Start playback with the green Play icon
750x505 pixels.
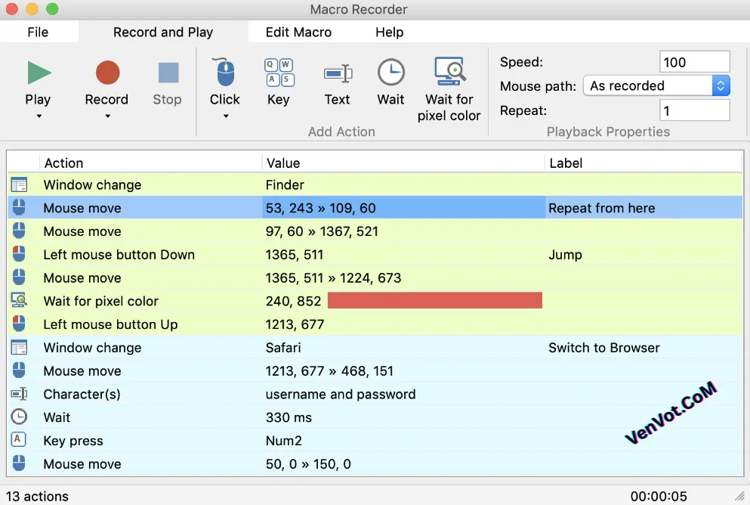click(x=39, y=73)
